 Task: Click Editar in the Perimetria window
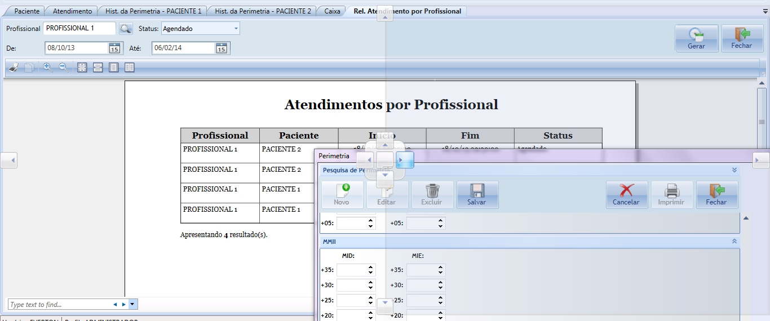(x=387, y=195)
